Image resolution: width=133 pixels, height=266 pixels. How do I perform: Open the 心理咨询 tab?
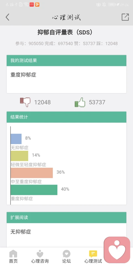40,257
